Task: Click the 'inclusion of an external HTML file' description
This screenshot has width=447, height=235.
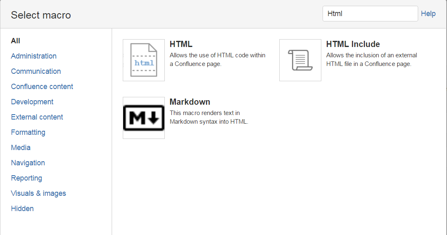Action: pos(372,59)
